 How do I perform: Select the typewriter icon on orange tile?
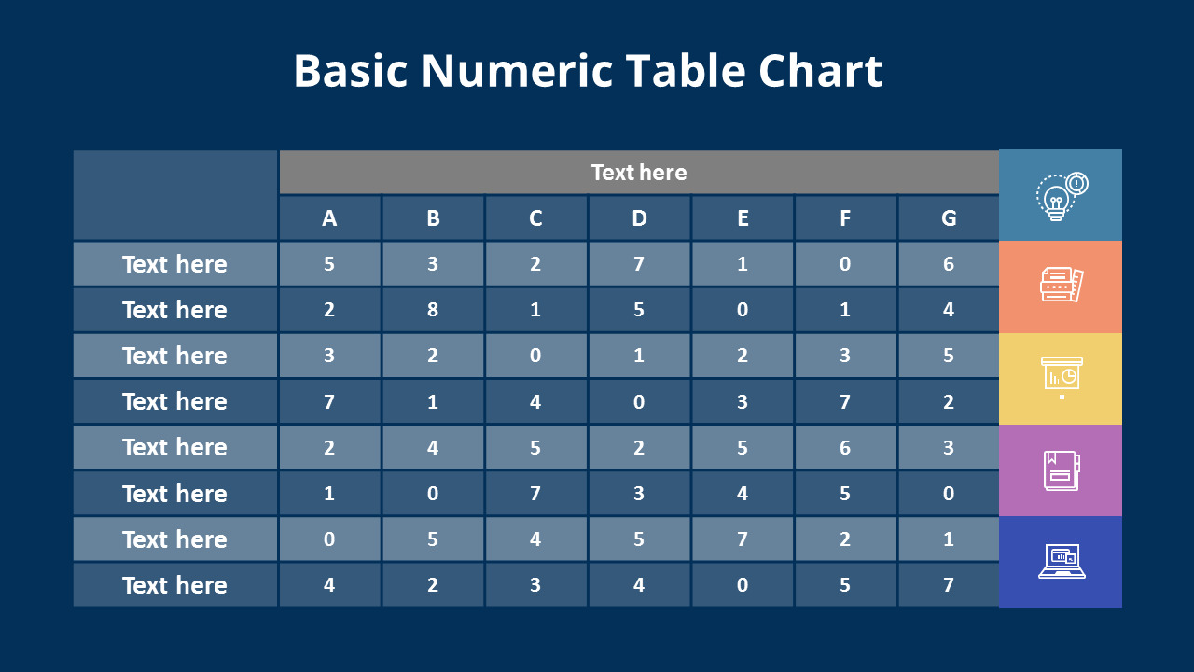1062,286
